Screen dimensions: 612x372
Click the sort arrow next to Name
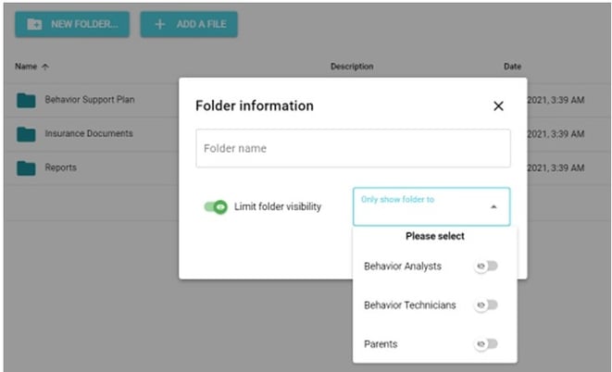pyautogui.click(x=45, y=67)
